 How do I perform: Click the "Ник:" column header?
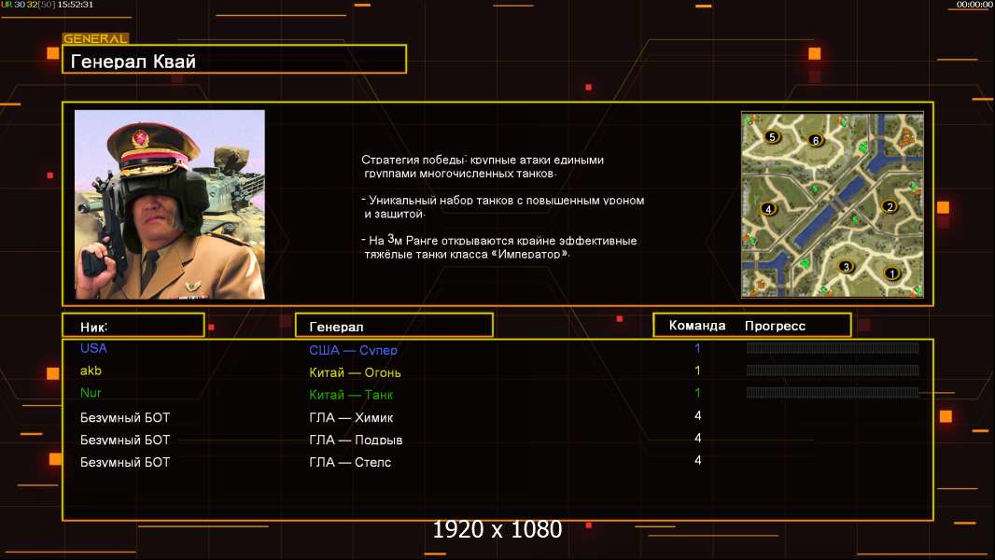pos(133,326)
